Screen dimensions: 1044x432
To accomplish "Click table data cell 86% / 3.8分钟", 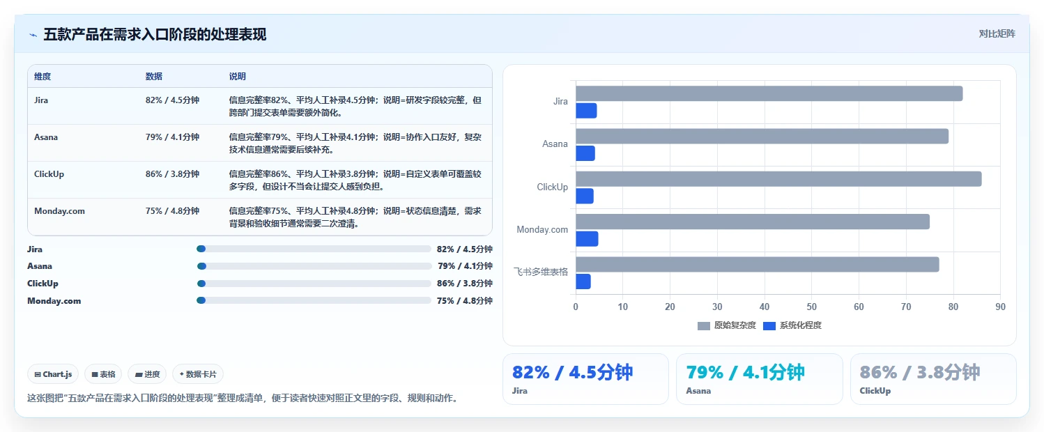I will tap(172, 174).
